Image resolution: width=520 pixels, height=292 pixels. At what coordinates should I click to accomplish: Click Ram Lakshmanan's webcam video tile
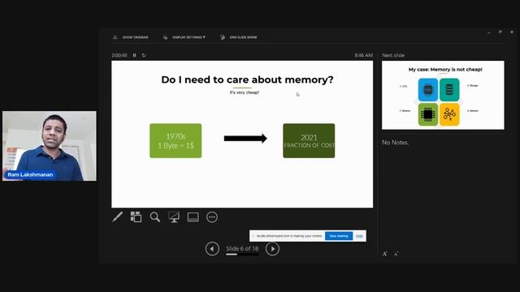coord(50,146)
